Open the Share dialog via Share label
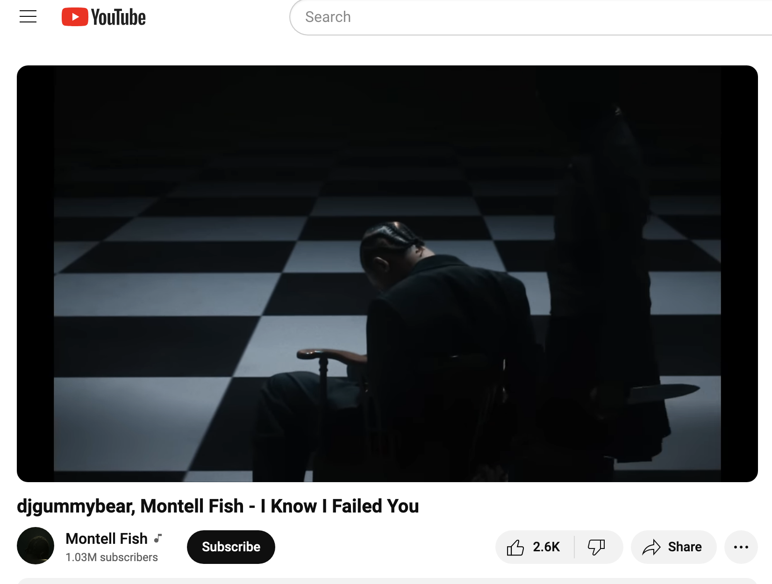Viewport: 772px width, 584px height. click(685, 547)
